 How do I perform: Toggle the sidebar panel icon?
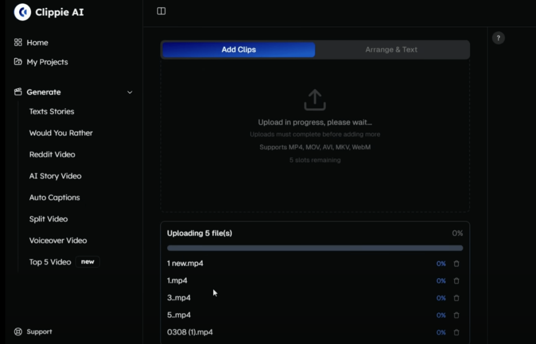(x=161, y=11)
